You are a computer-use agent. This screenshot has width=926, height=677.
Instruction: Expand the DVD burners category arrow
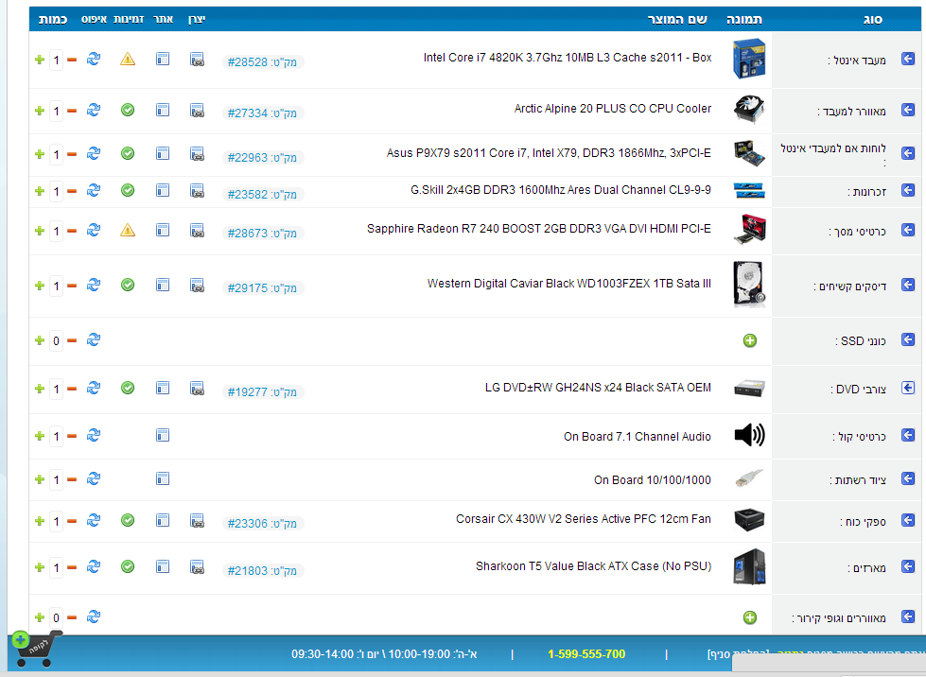point(908,388)
